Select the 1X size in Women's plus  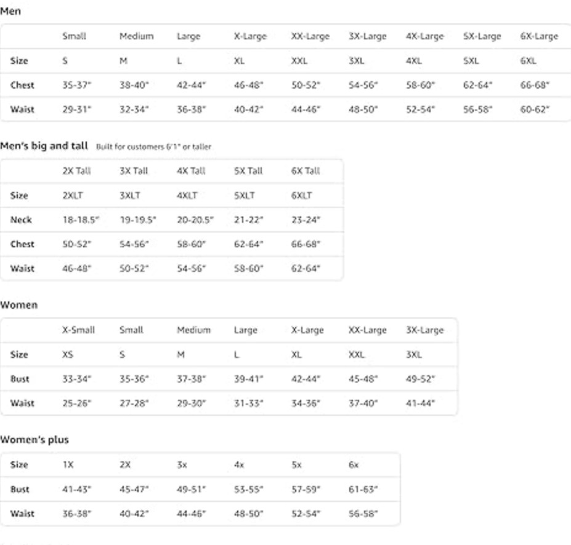(68, 465)
